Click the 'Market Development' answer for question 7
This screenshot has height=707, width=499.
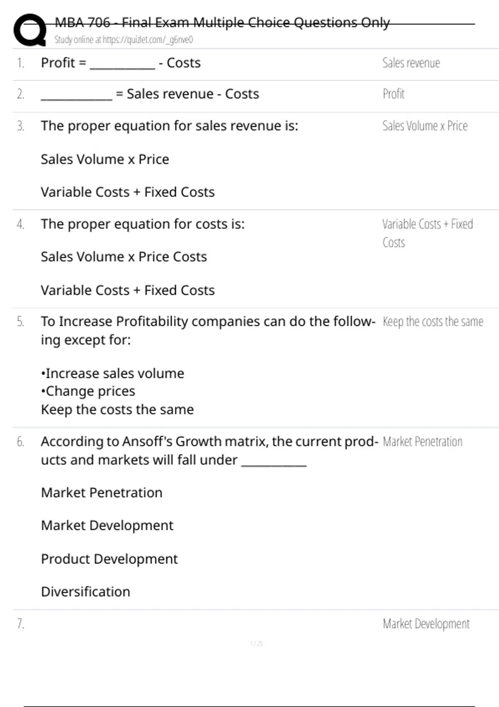click(x=426, y=624)
